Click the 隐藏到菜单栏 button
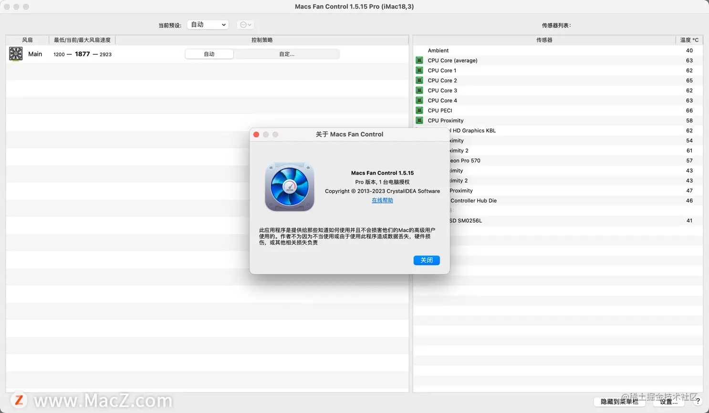 click(x=619, y=402)
